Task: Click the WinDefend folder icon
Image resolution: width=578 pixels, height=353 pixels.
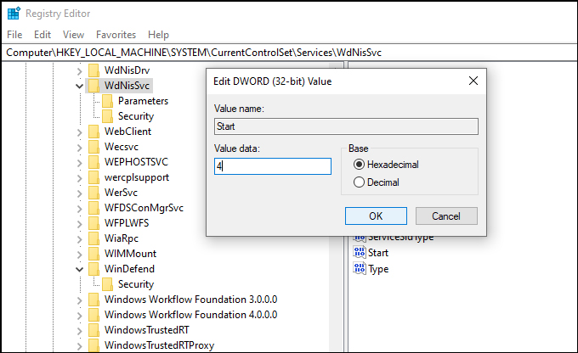Action: 93,269
